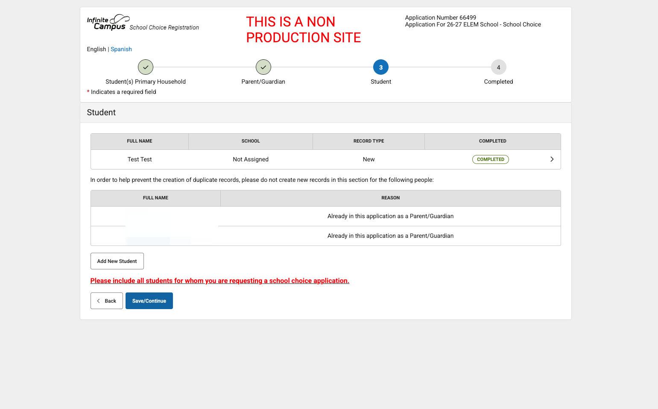This screenshot has width=658, height=409.
Task: Go Back to previous step
Action: [107, 301]
